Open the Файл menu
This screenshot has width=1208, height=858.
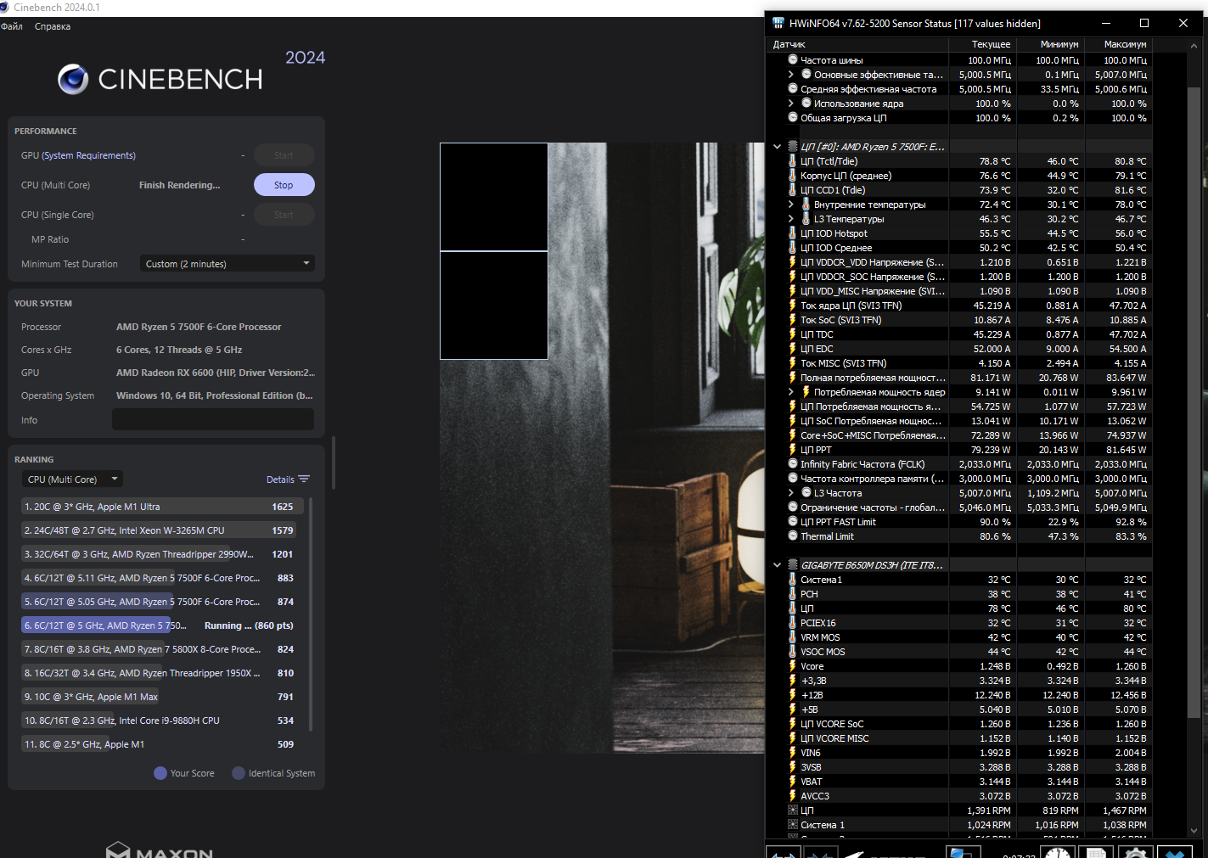[x=12, y=26]
